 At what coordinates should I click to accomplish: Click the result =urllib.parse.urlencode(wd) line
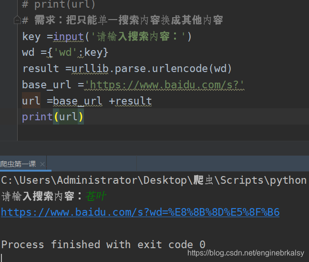127,69
